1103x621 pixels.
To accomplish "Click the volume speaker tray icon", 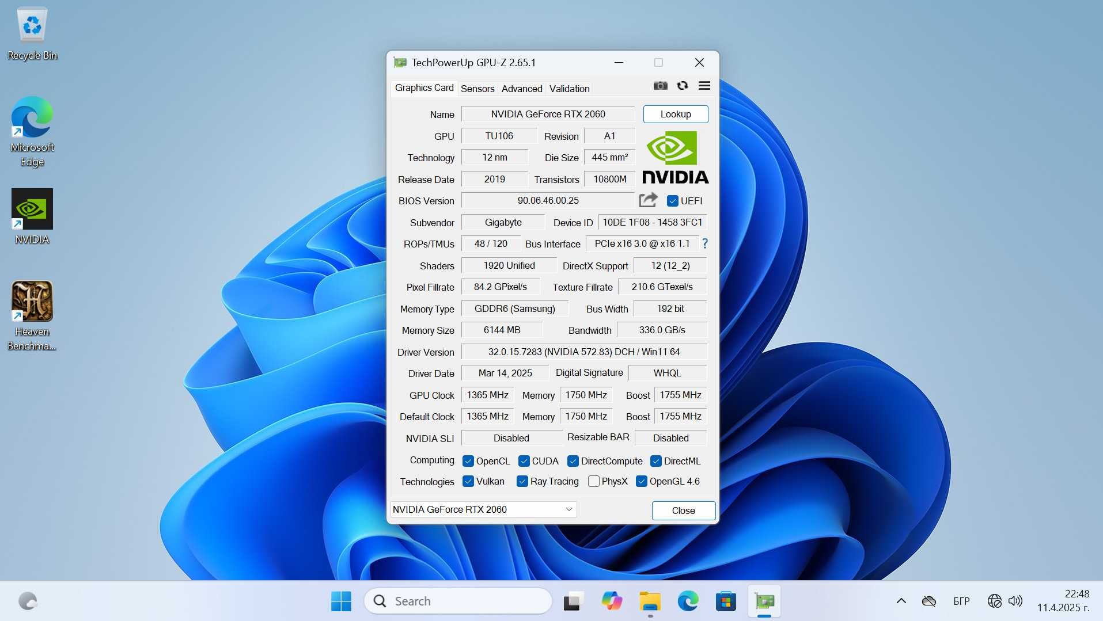I will point(1015,601).
